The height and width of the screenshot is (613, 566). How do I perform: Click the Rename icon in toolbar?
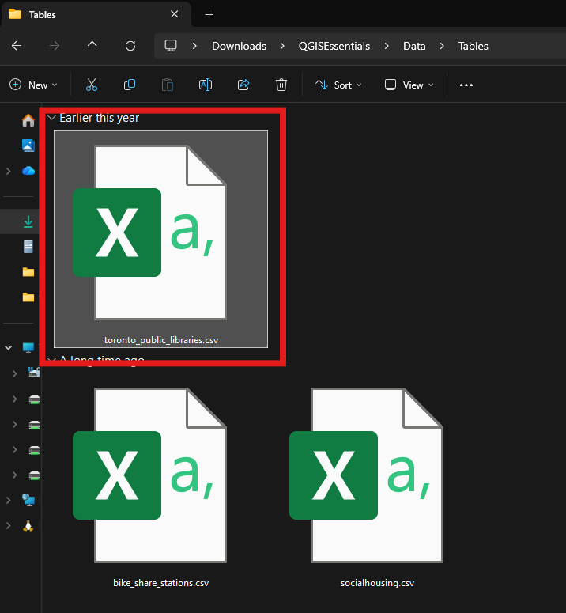pyautogui.click(x=206, y=85)
